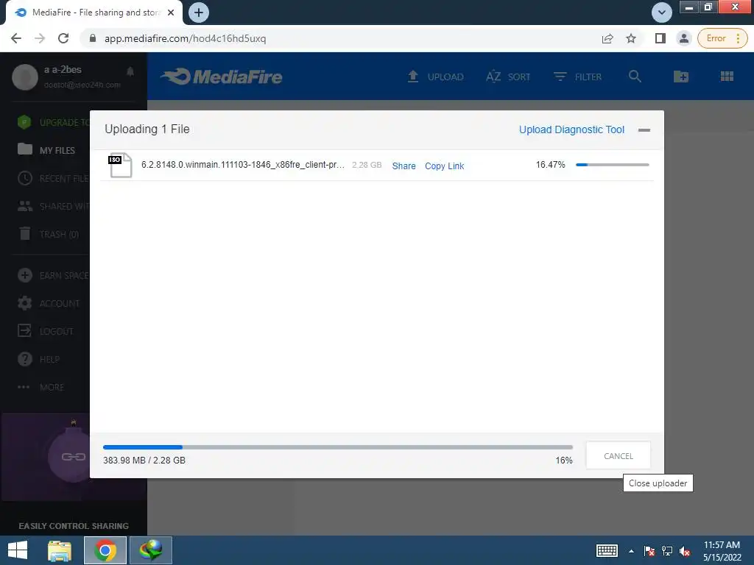
Task: Click the link-chain promo graphic
Action: (73, 456)
